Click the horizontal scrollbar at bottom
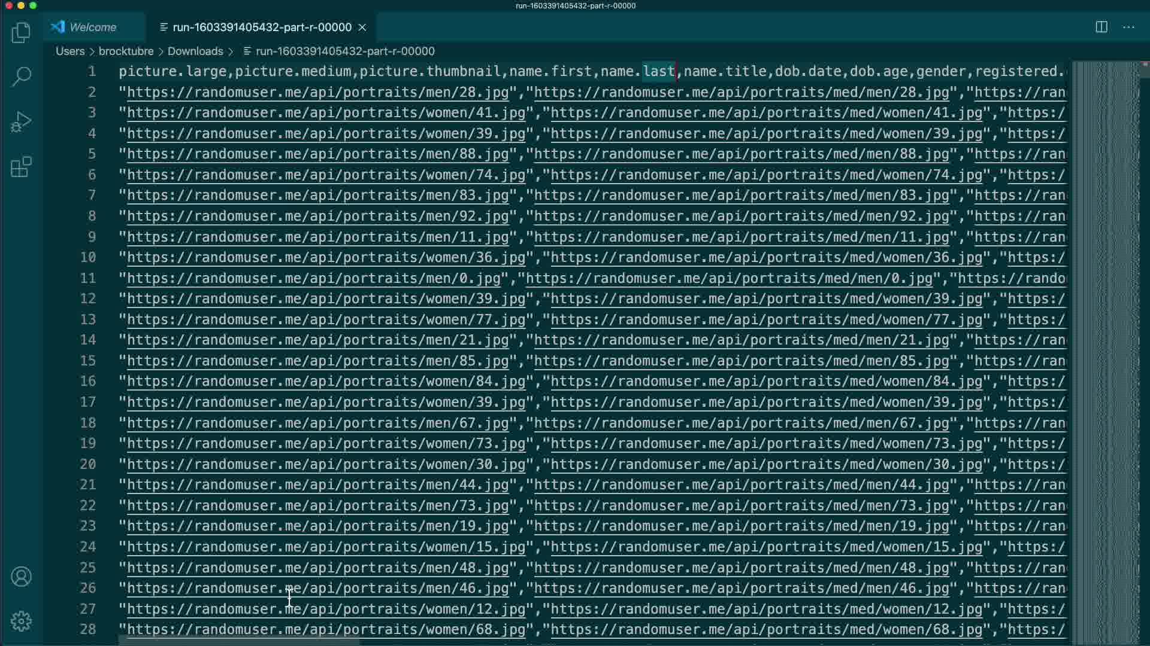 point(240,642)
